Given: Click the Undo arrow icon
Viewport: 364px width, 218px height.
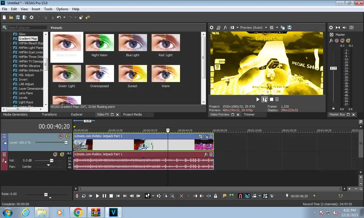Looking at the screenshot, I should click(59, 17).
